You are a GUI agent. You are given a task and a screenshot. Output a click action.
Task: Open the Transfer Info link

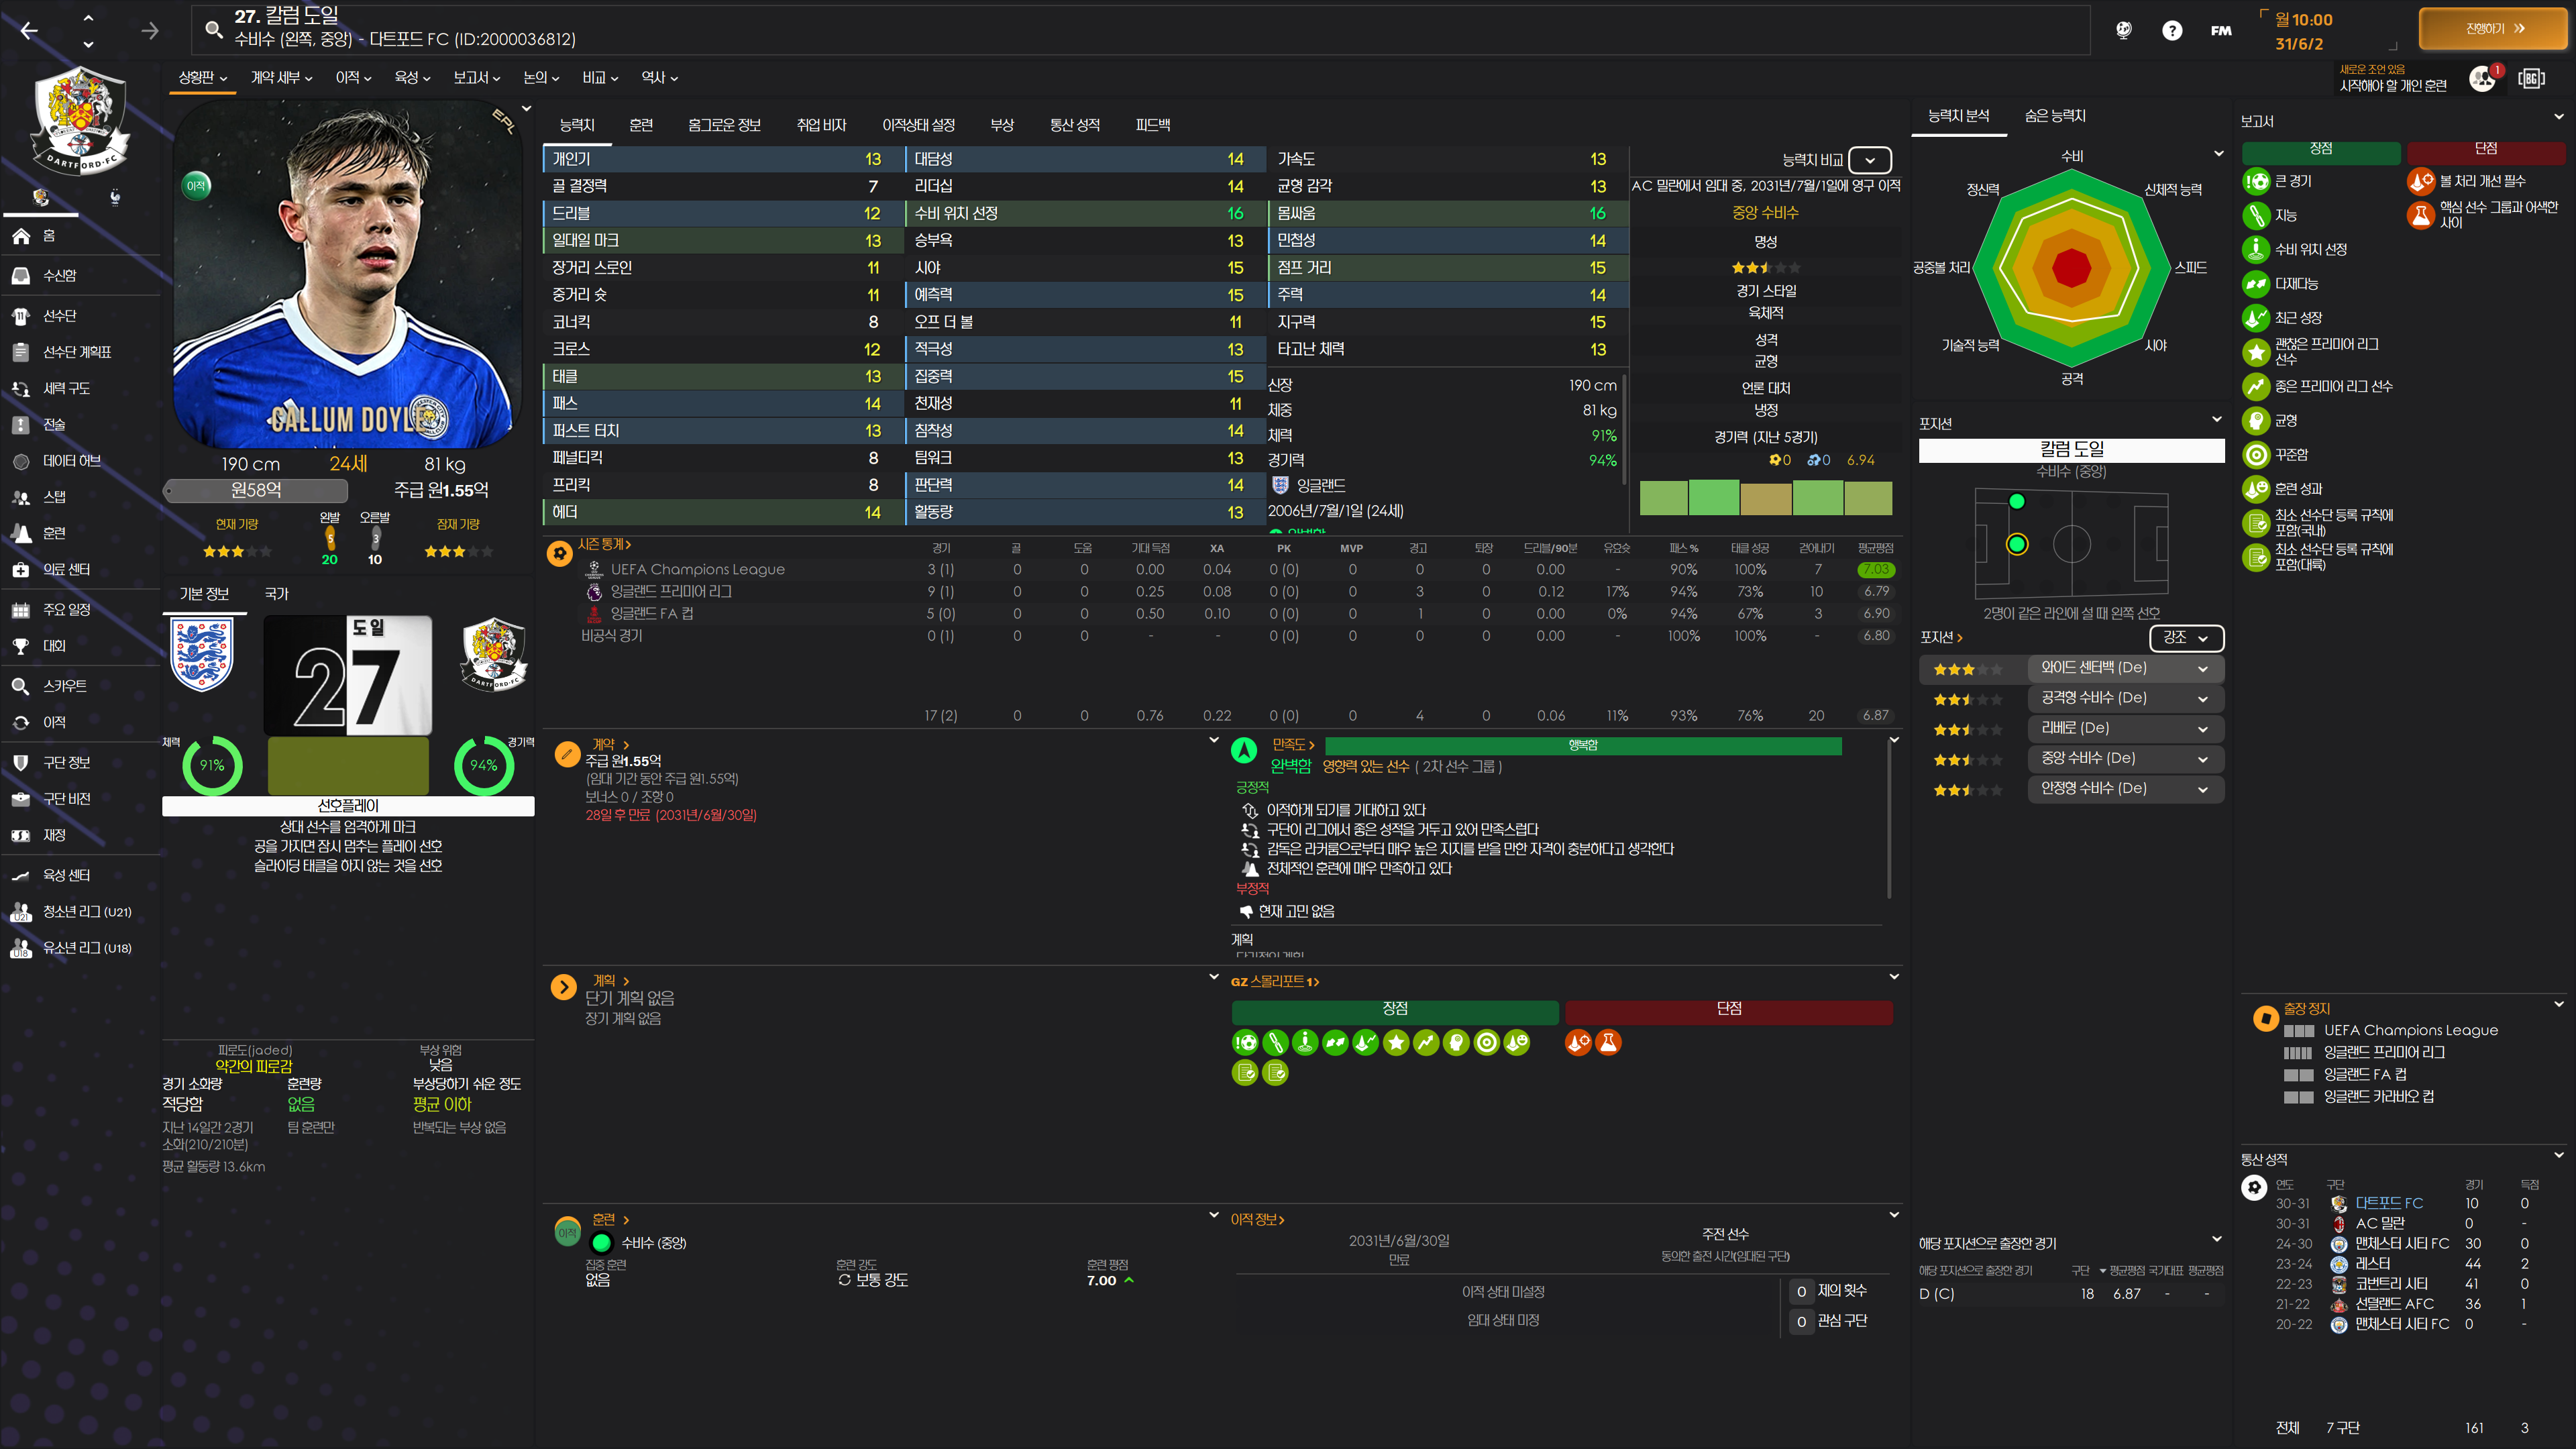tap(1257, 1220)
